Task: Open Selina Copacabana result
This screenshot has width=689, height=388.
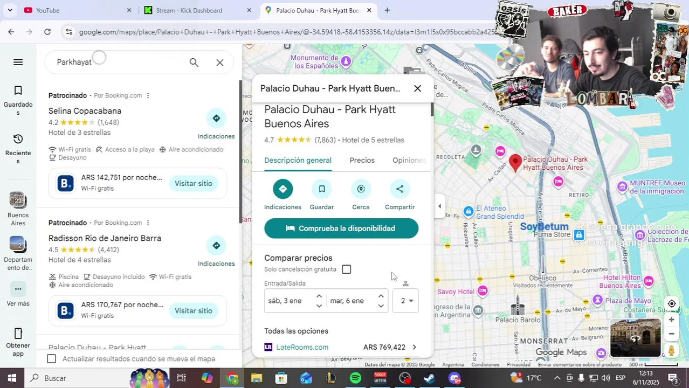Action: (85, 111)
